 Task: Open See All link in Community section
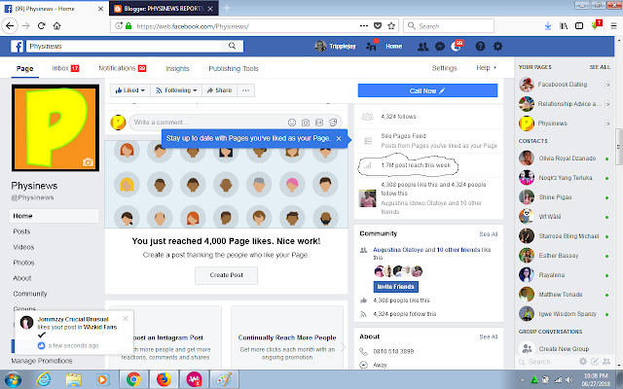[489, 234]
